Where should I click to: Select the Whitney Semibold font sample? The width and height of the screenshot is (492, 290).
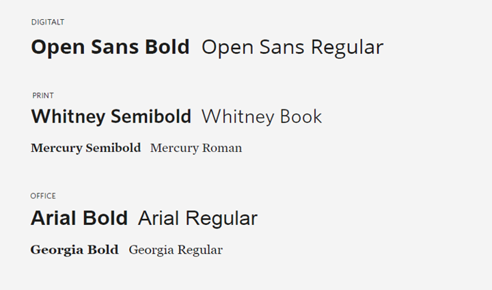coord(111,117)
